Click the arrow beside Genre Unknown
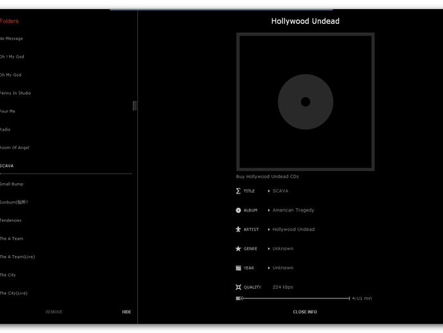Screen dimensions: 443x333 point(268,249)
